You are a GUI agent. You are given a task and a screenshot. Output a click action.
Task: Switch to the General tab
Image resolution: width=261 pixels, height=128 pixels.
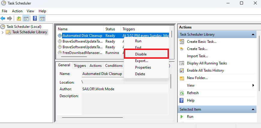tap(64, 65)
